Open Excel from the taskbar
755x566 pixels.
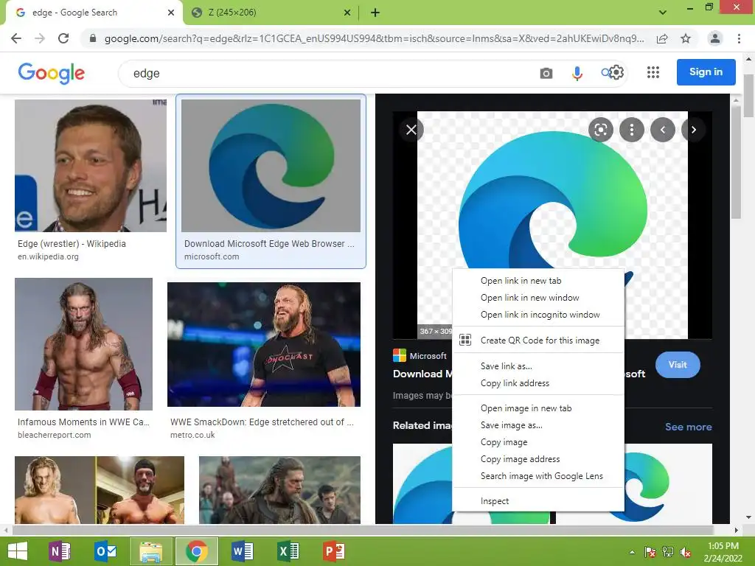[288, 551]
